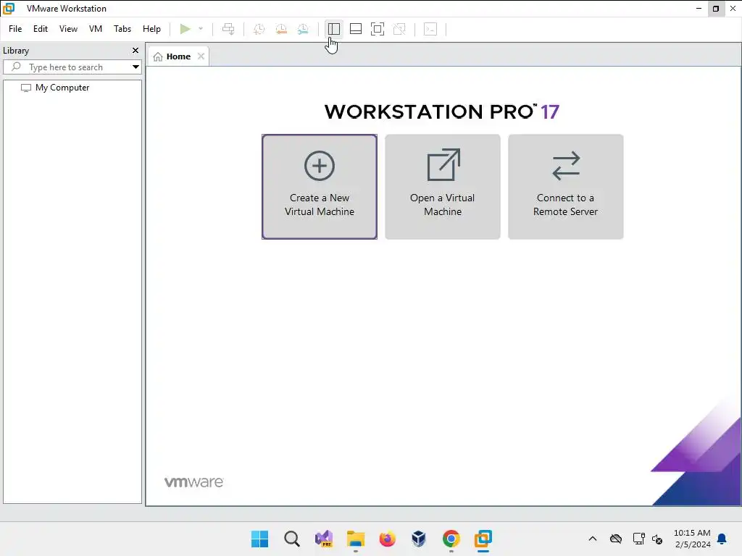
Task: Expand the library search dropdown arrow
Action: point(136,67)
